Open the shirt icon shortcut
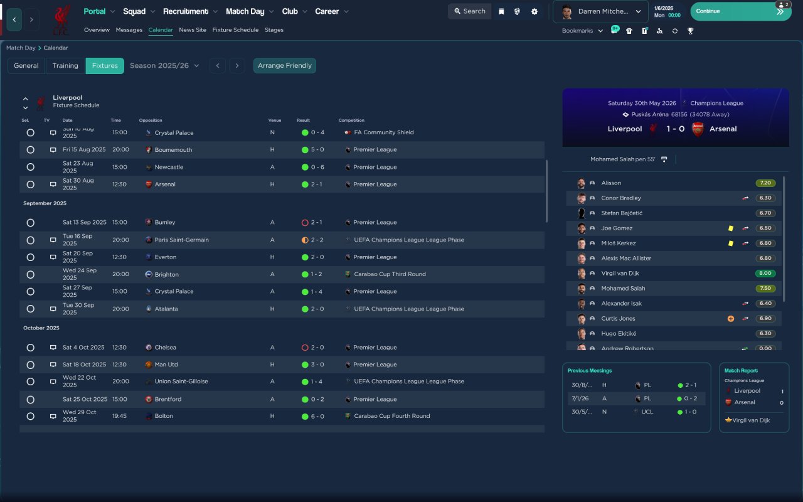803x502 pixels. click(629, 31)
